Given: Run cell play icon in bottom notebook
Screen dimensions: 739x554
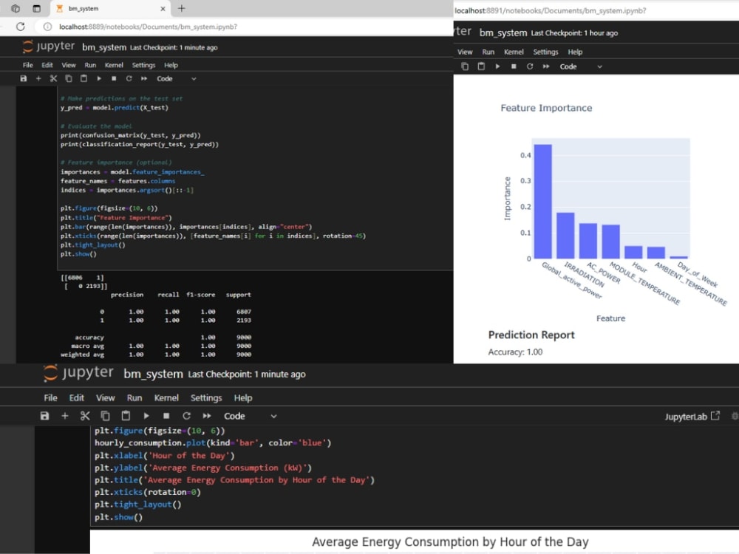Looking at the screenshot, I should tap(146, 416).
